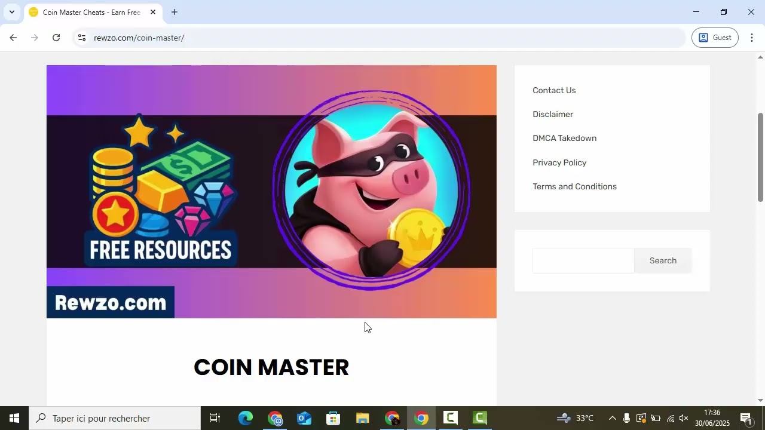This screenshot has height=430, width=765.
Task: Launch Microsoft Edge from taskbar
Action: [246, 418]
